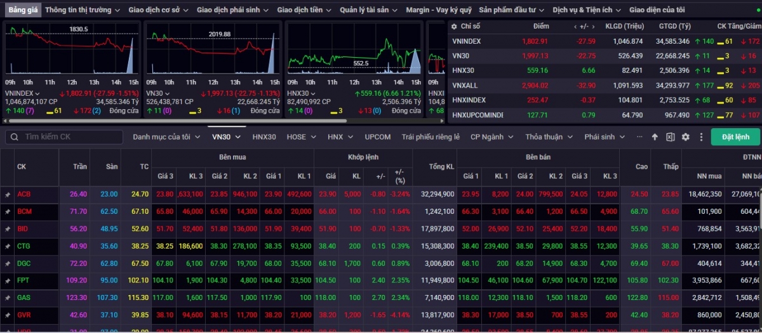
Task: Open the vertical three-dot more menu
Action: click(x=701, y=137)
